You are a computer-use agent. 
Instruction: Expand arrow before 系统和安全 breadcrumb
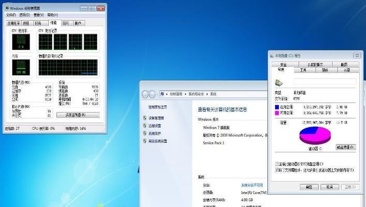[186, 94]
